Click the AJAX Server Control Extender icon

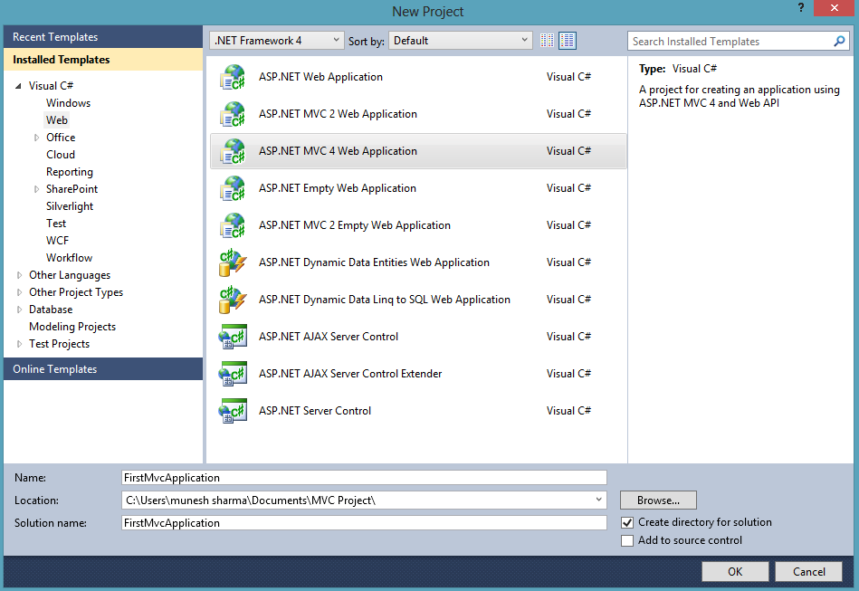point(233,374)
